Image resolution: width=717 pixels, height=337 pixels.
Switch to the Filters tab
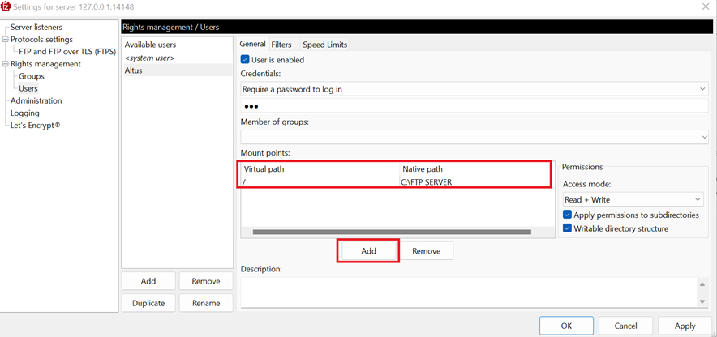pos(281,45)
